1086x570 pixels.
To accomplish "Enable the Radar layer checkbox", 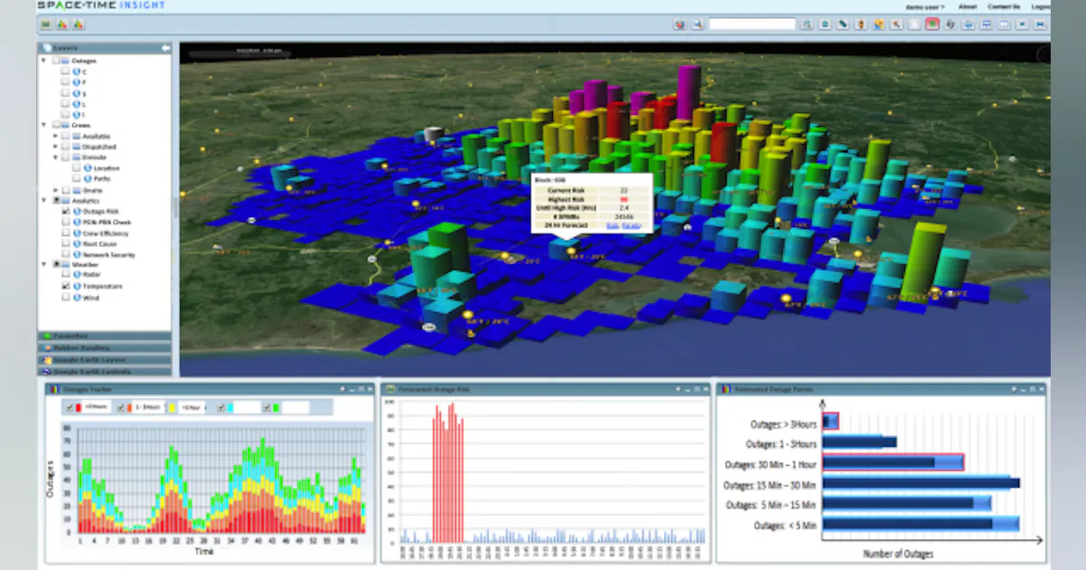I will [x=65, y=275].
